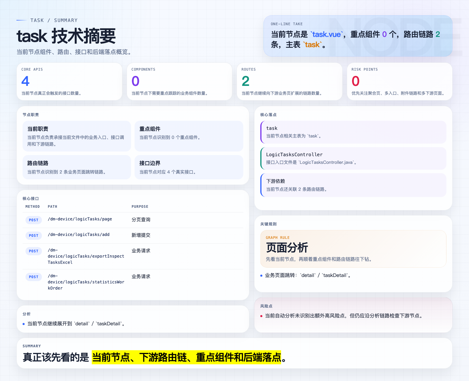Select the 当前职责 responsibility card
The width and height of the screenshot is (469, 381).
point(77,136)
